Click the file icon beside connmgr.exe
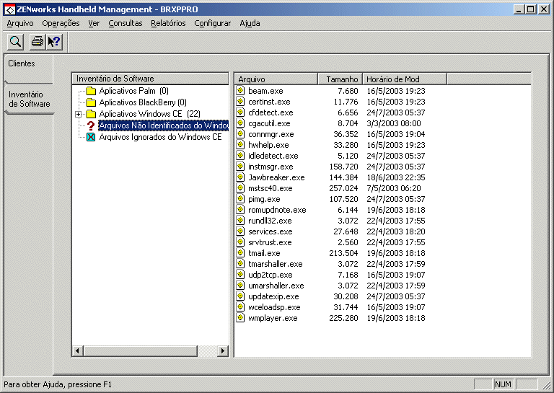 click(x=241, y=134)
